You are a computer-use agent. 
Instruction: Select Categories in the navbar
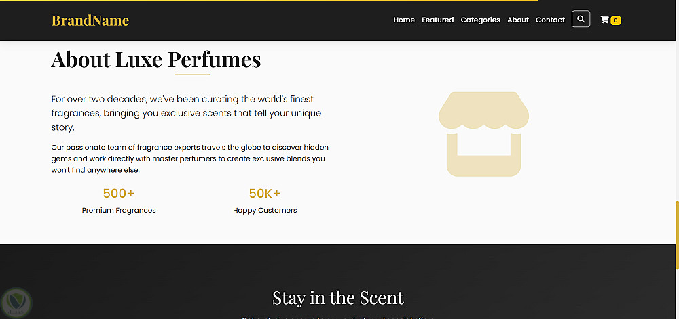click(x=480, y=20)
